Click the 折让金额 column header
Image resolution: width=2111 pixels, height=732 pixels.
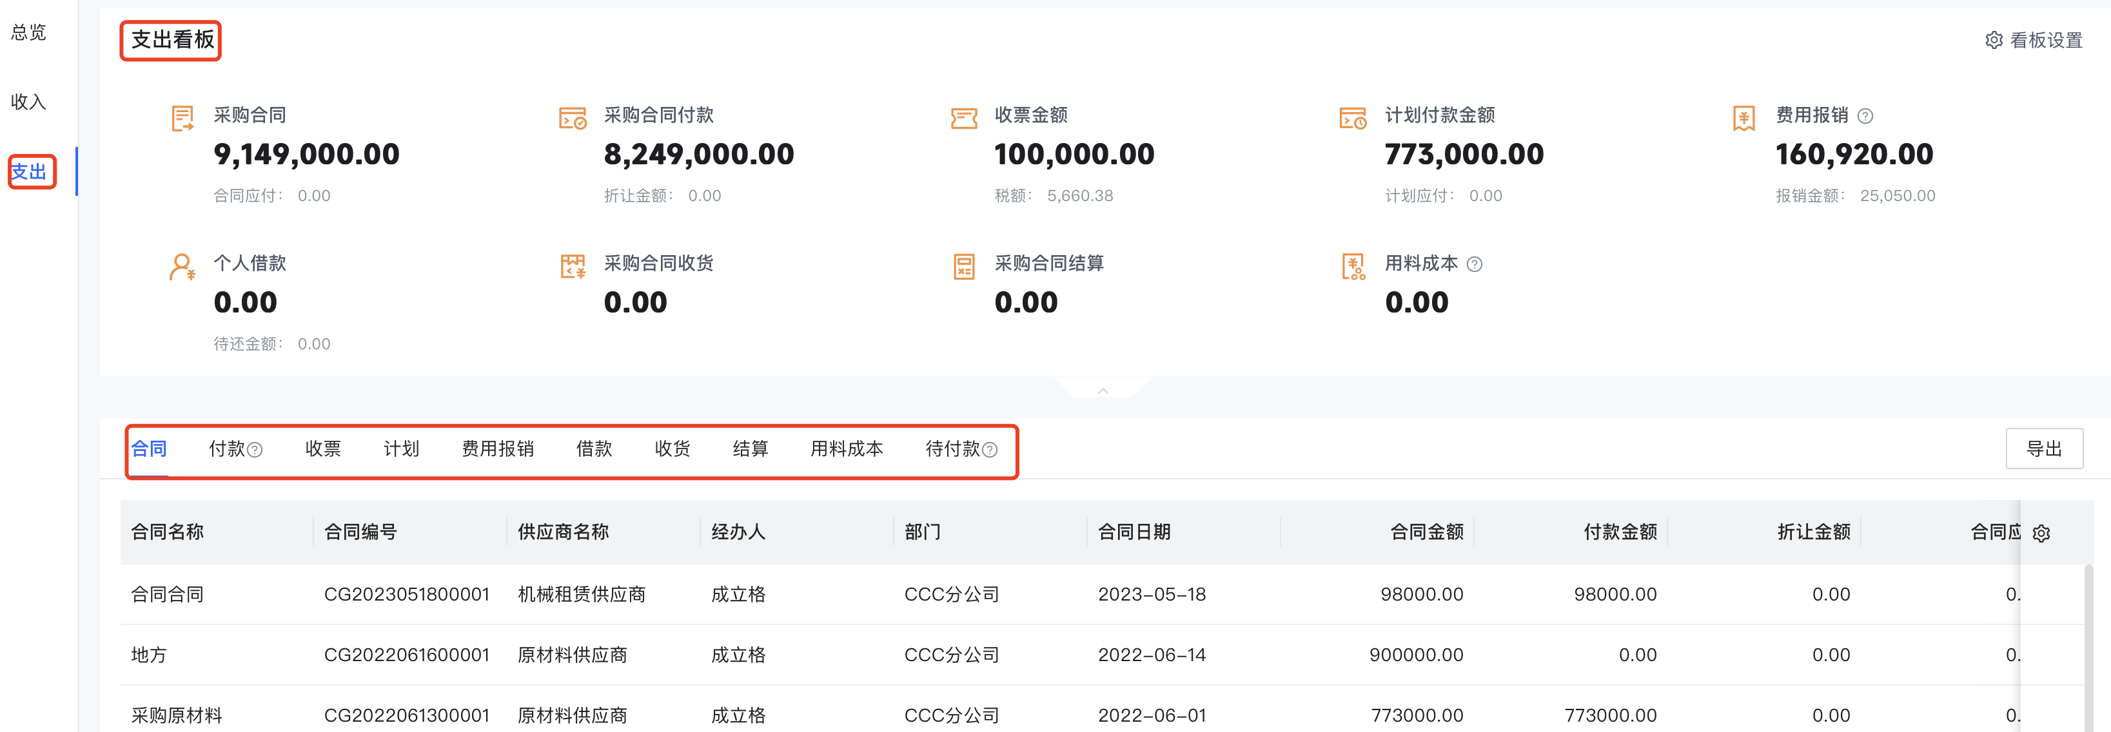click(1814, 532)
